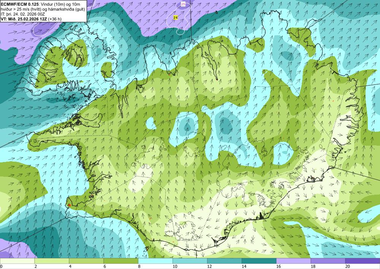Click the yellow 26 maximum gust label

(176, 17)
